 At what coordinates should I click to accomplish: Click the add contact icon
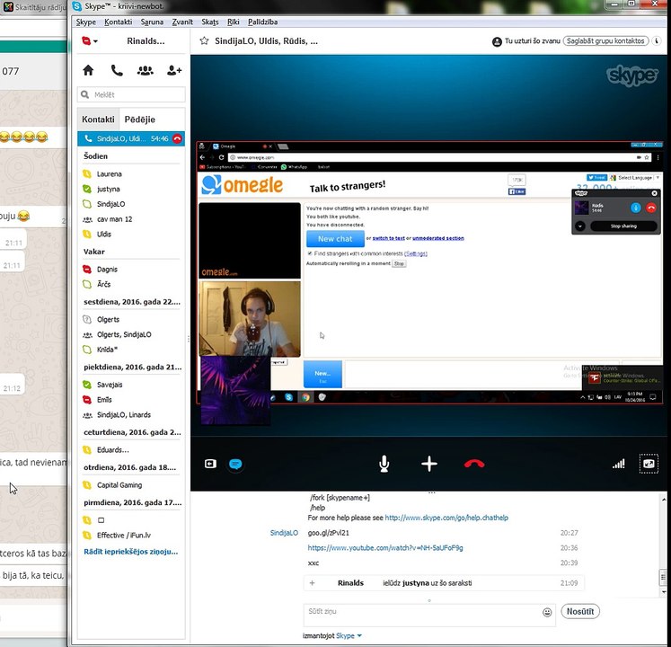coord(174,70)
